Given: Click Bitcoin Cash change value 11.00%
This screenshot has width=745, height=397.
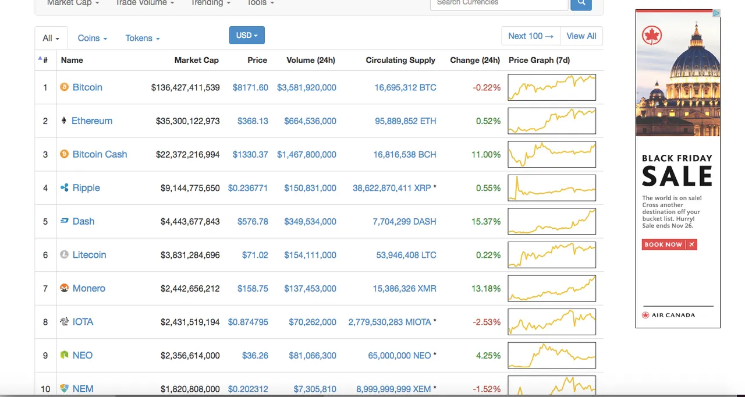Looking at the screenshot, I should pyautogui.click(x=486, y=154).
